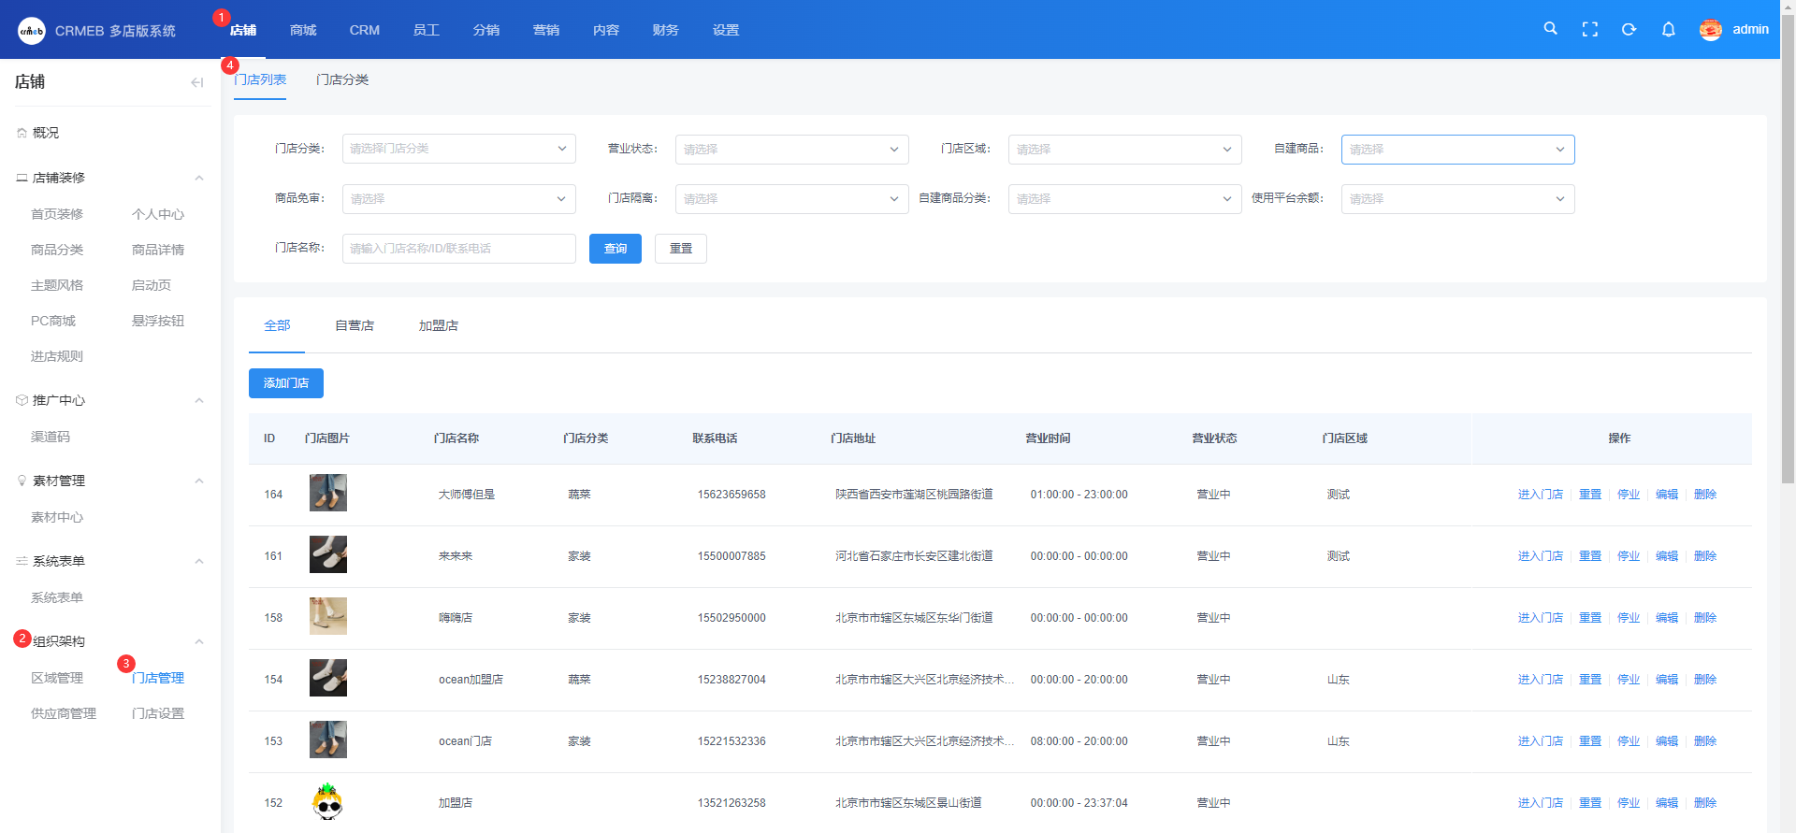Expand the 使用平台余额 dropdown
This screenshot has width=1796, height=833.
1457,199
